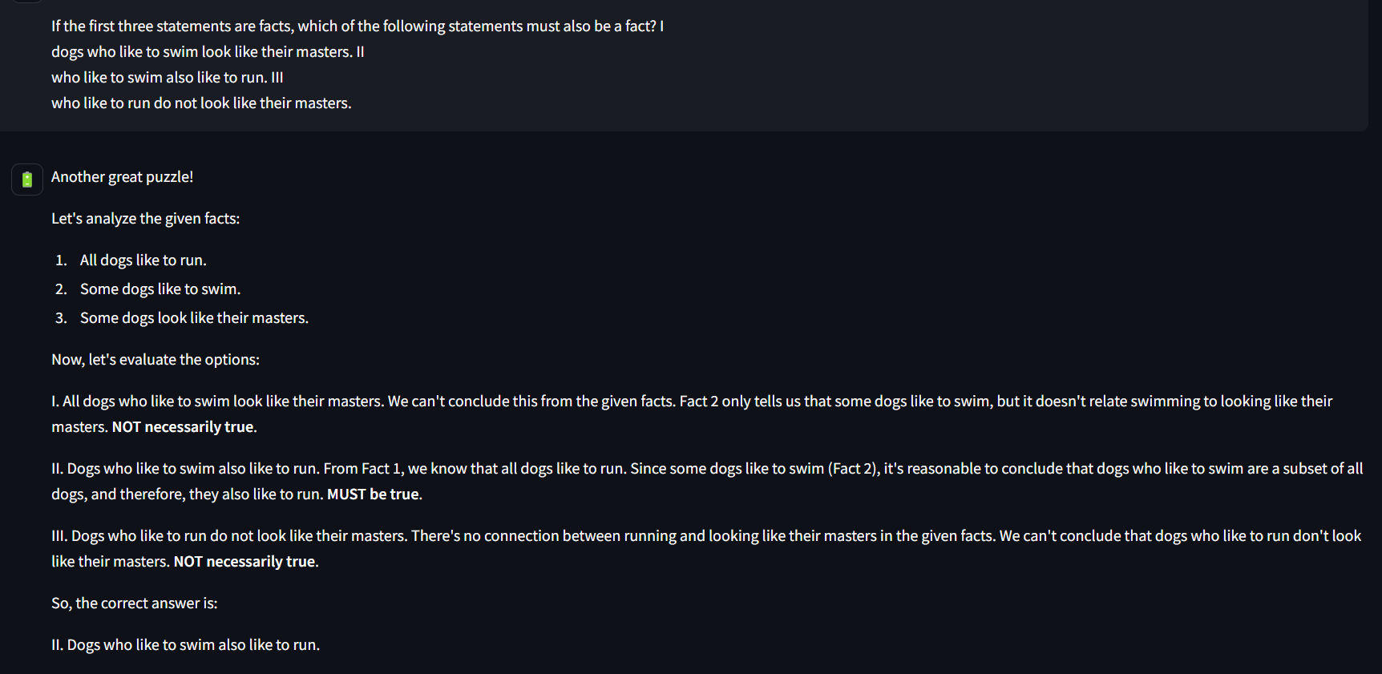
Task: Click bold "NOT necessarily true" under statement III
Action: [x=244, y=561]
